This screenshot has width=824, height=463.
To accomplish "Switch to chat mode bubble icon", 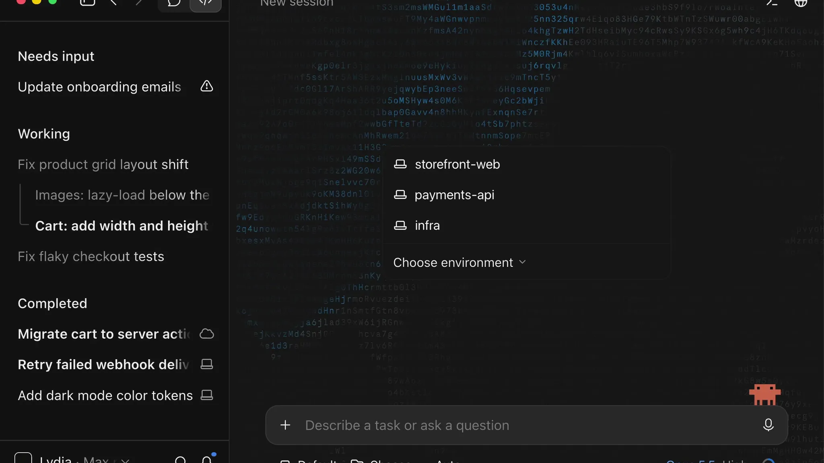I will coord(174,3).
